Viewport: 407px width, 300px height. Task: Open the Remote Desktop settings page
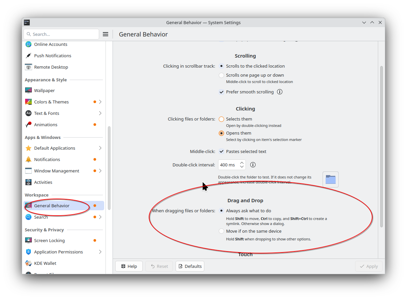[51, 67]
